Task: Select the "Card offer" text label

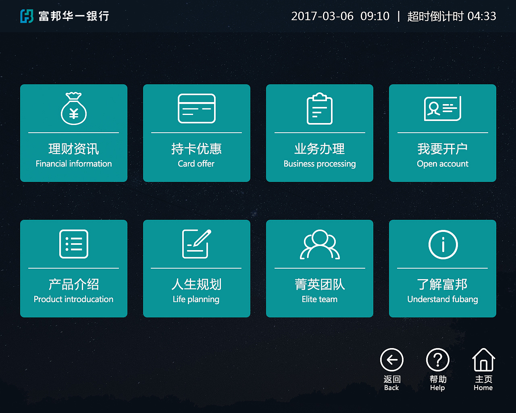Action: coord(196,164)
